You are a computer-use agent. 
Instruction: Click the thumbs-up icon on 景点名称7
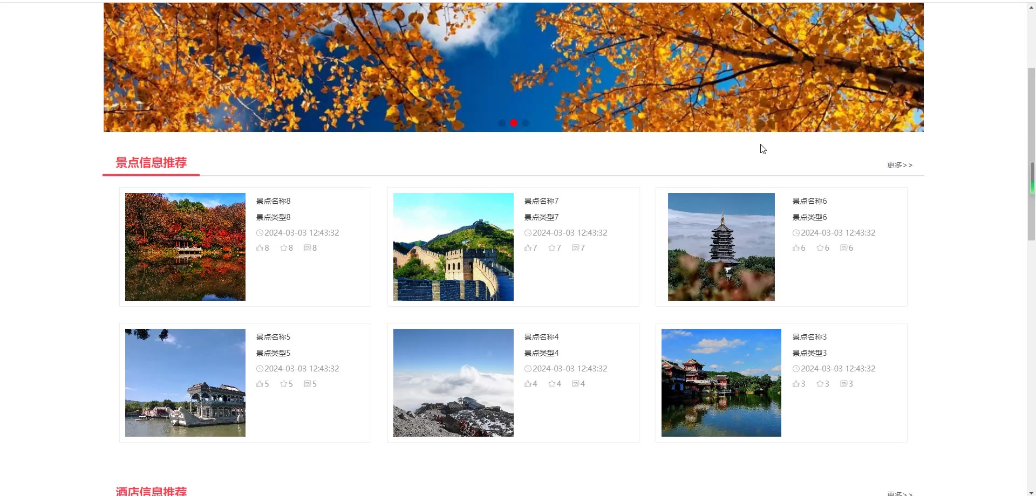pos(528,248)
